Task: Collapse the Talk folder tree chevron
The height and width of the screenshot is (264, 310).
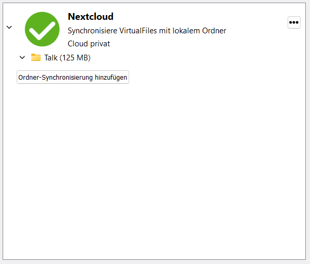Action: click(22, 57)
